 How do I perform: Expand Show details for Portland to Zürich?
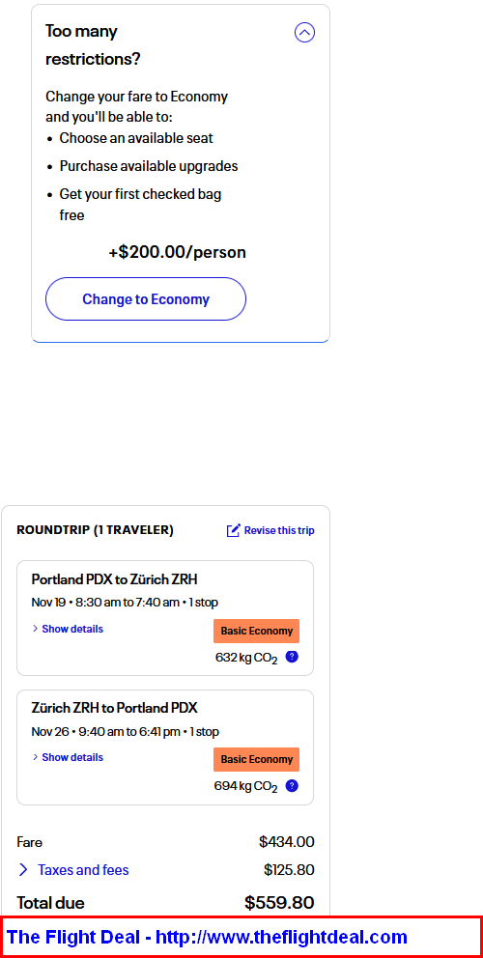[x=72, y=629]
